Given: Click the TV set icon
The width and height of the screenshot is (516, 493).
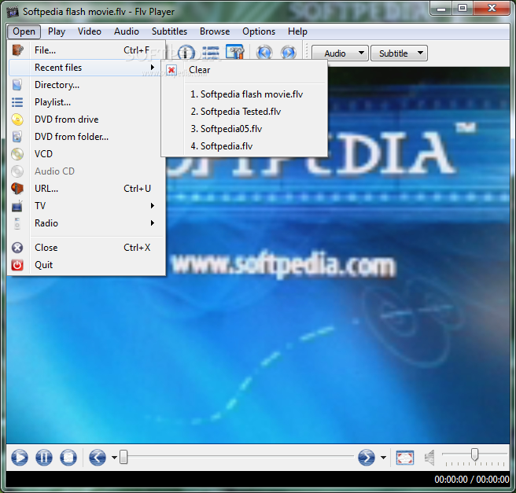Looking at the screenshot, I should pyautogui.click(x=17, y=206).
